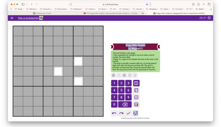Open the SudokuPad hamburger menu
The height and width of the screenshot is (127, 221).
(x=12, y=18)
